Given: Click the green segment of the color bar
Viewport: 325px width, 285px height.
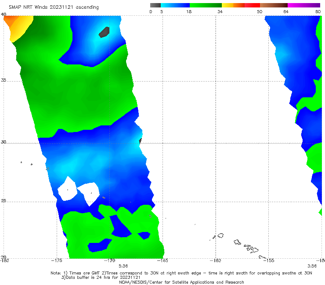Looking at the screenshot, I should (x=206, y=5).
